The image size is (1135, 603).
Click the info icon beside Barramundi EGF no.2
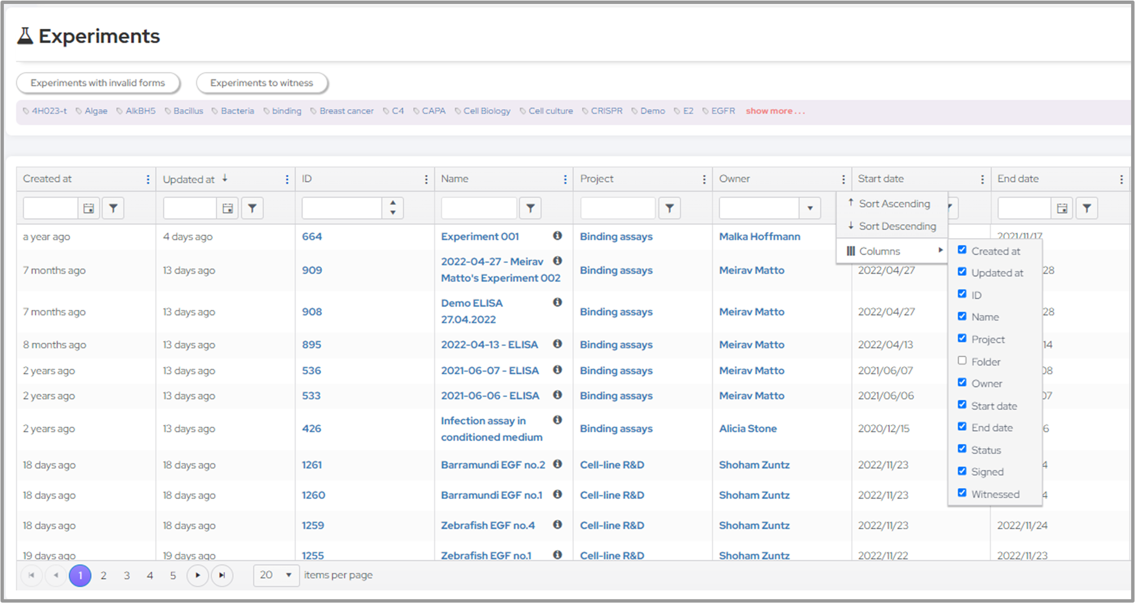[557, 464]
